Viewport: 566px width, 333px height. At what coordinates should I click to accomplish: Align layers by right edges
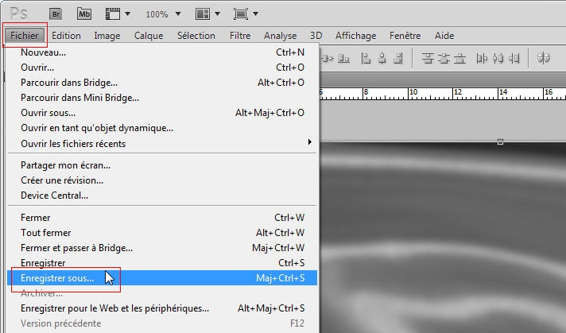tap(397, 58)
